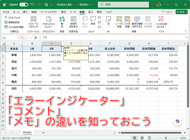190x140 pixels.
Task: Expand the formula bar
Action: [186, 37]
